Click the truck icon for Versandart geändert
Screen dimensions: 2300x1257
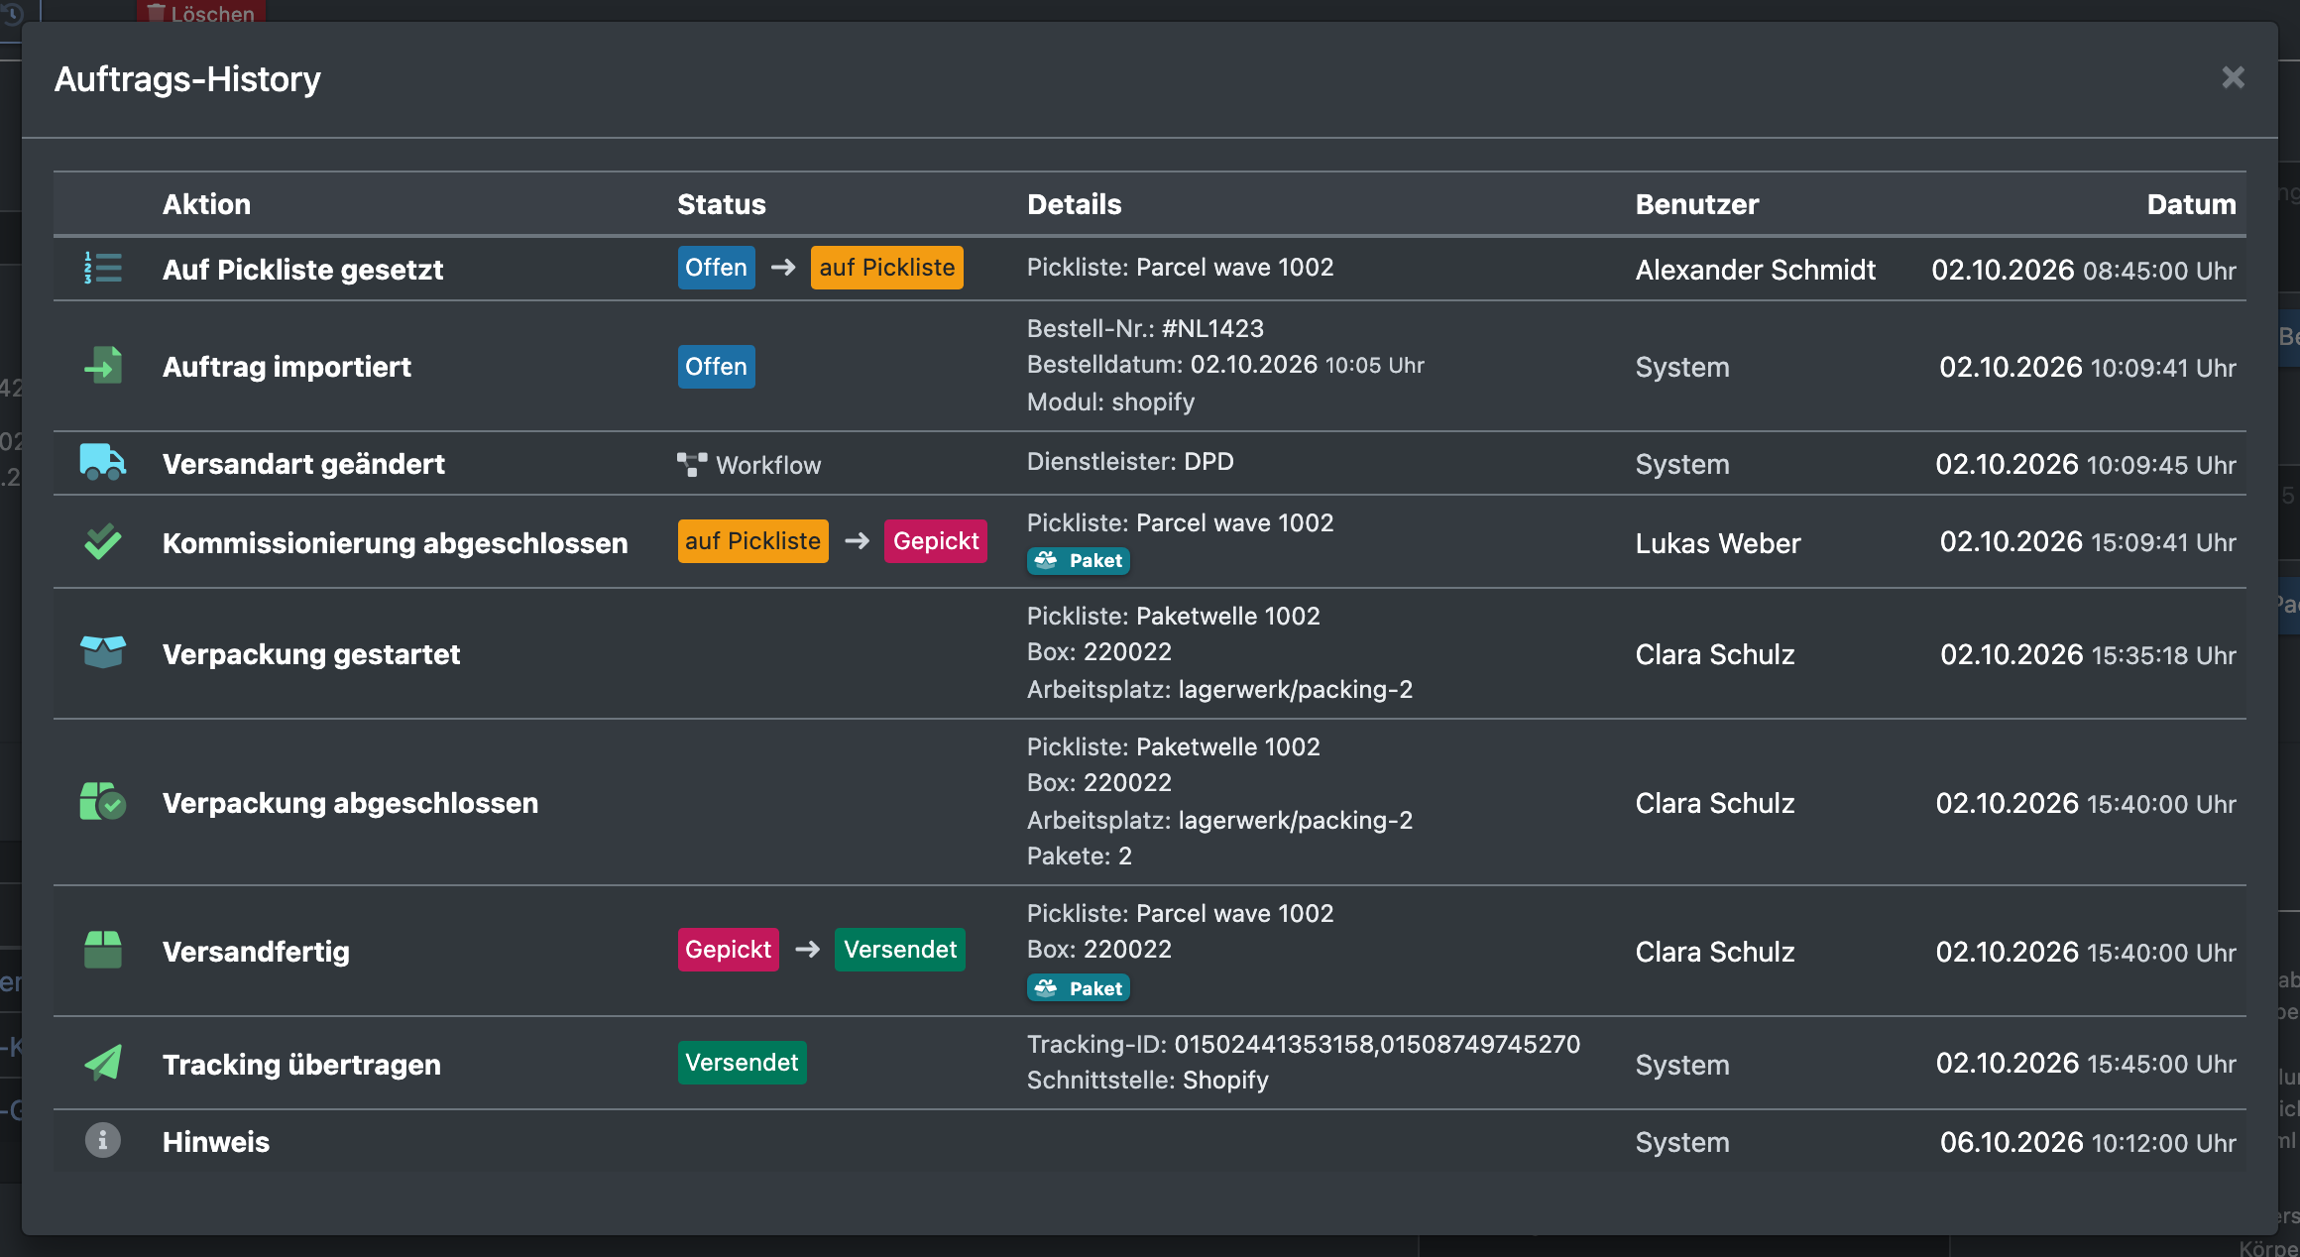click(103, 462)
